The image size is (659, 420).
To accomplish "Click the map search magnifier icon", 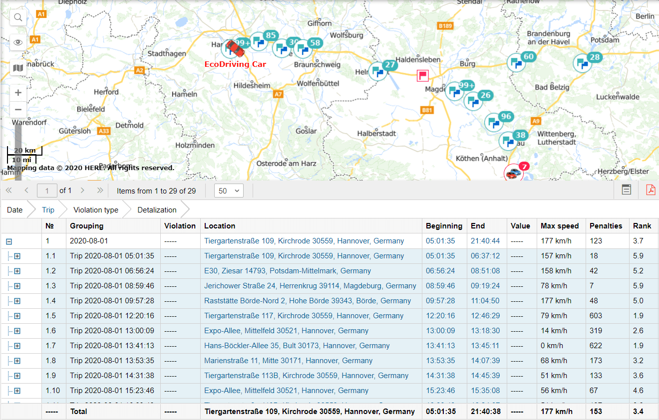I will click(18, 18).
